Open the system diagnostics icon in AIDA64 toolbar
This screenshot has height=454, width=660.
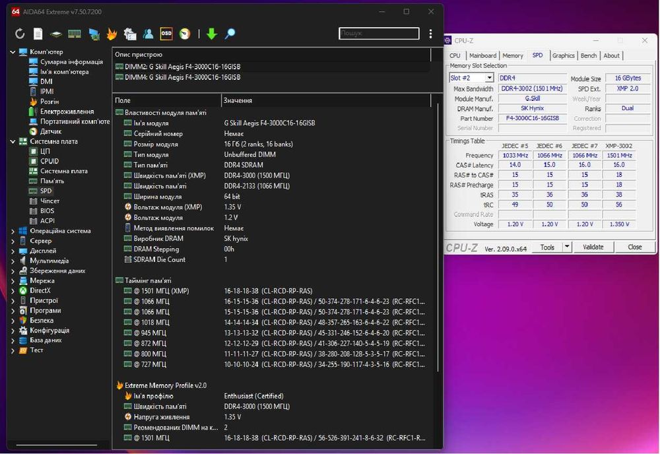point(130,34)
